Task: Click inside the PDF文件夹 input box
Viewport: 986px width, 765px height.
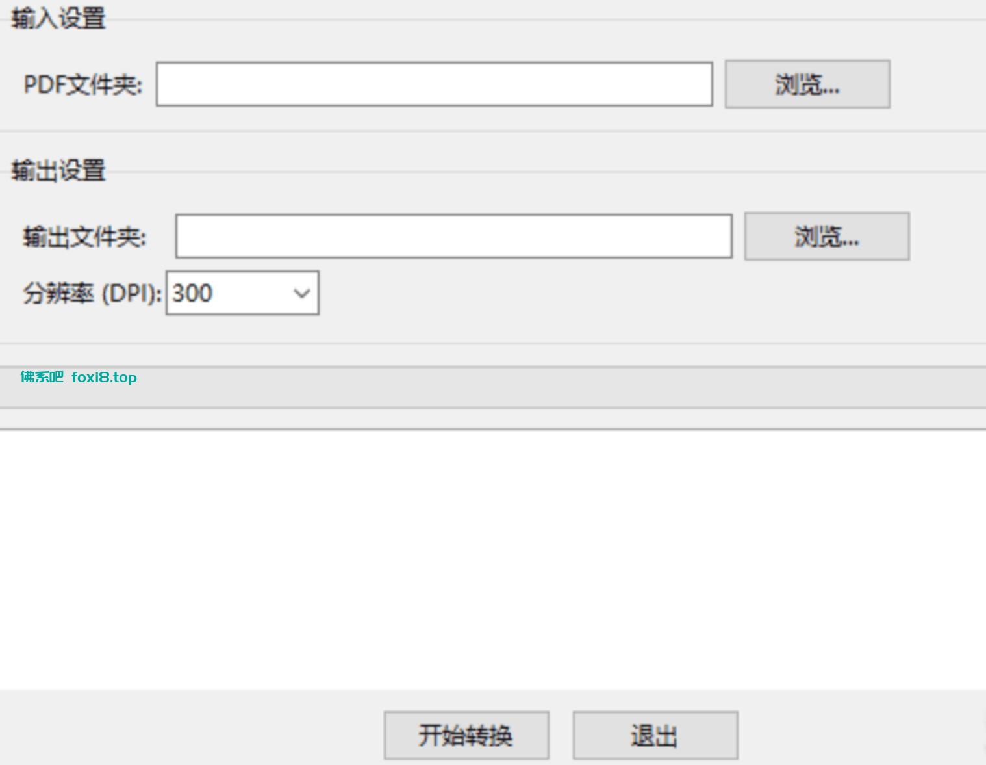Action: coord(434,84)
